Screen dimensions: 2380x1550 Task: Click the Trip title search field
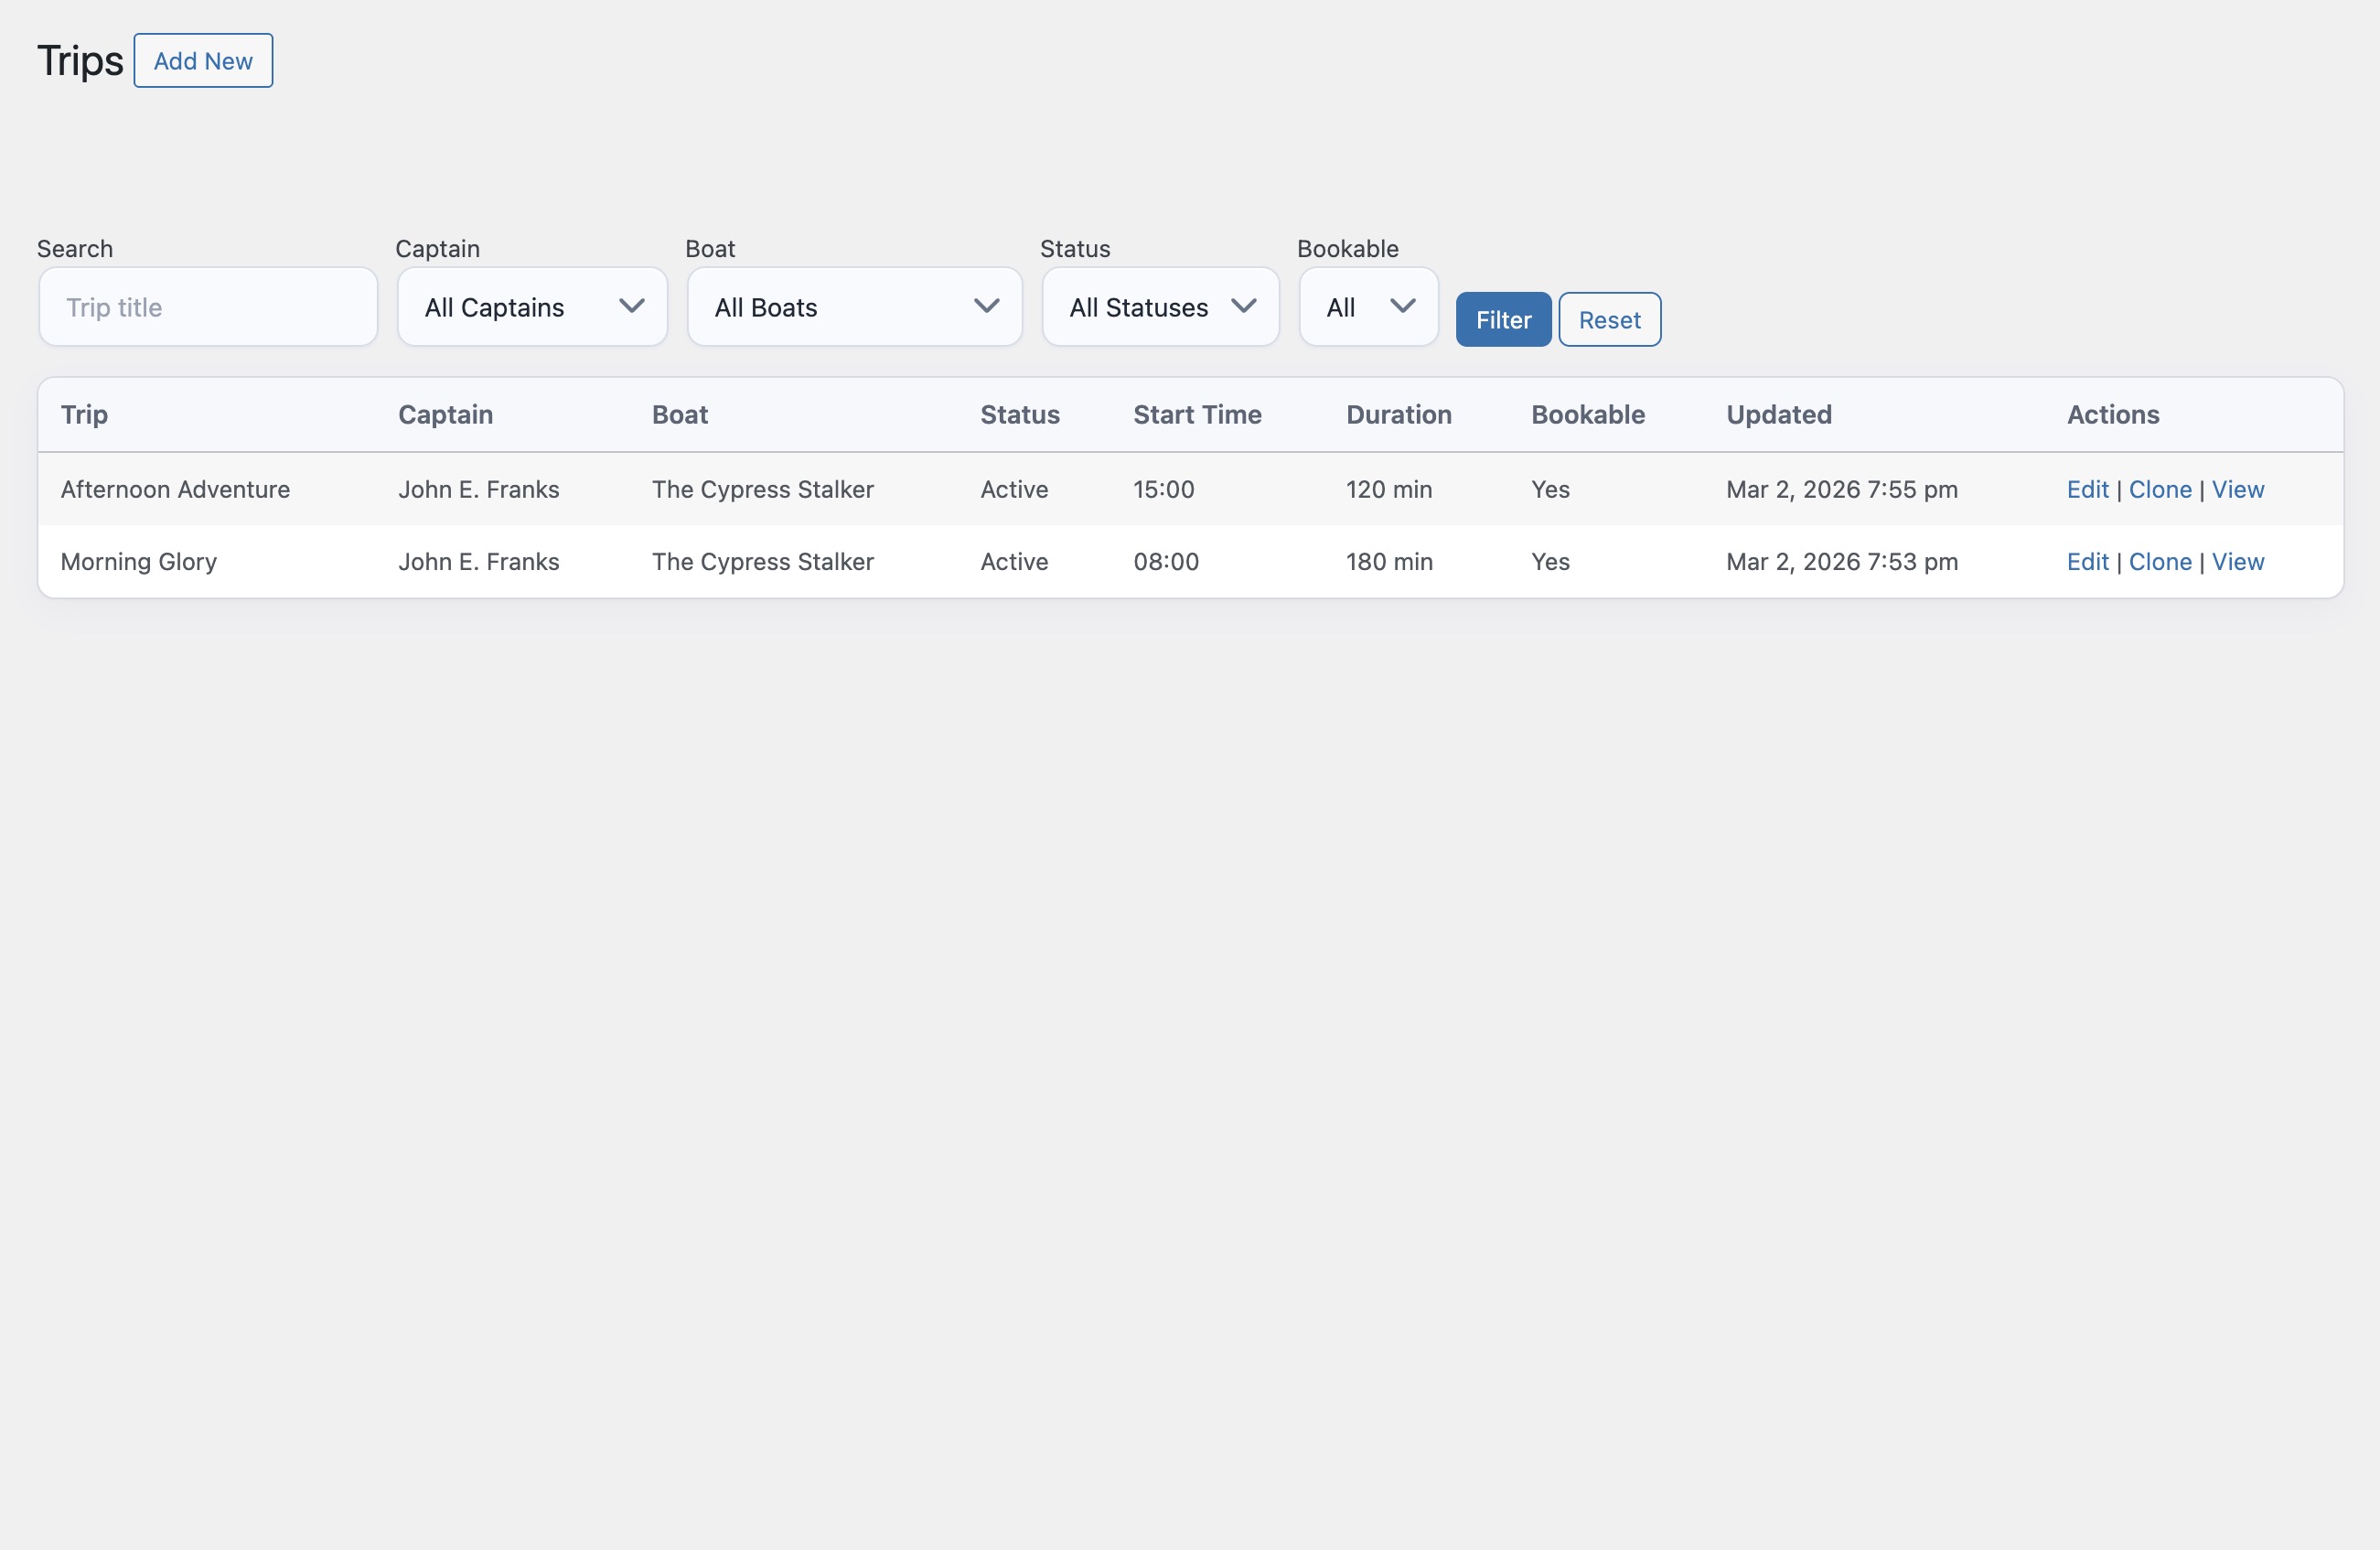point(207,307)
